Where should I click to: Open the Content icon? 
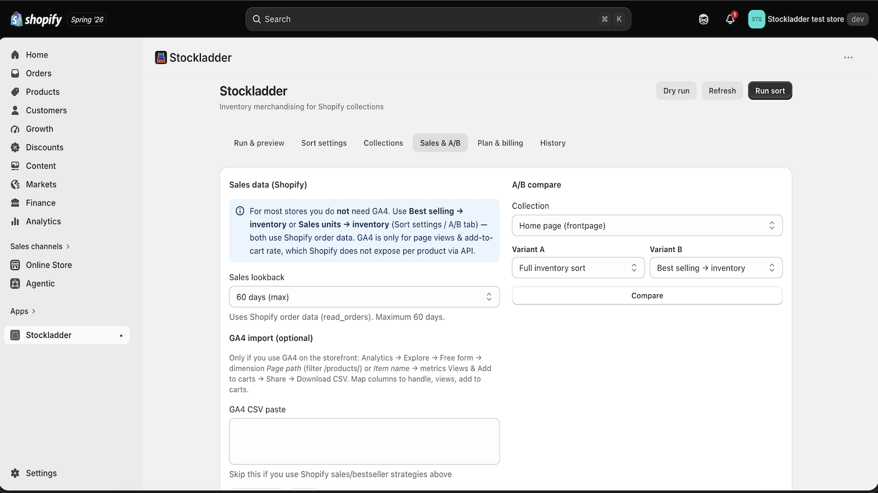click(15, 166)
